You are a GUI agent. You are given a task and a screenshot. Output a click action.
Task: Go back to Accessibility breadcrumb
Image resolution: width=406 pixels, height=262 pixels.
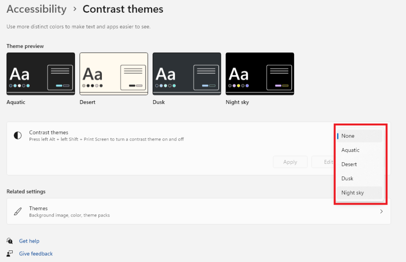point(36,9)
